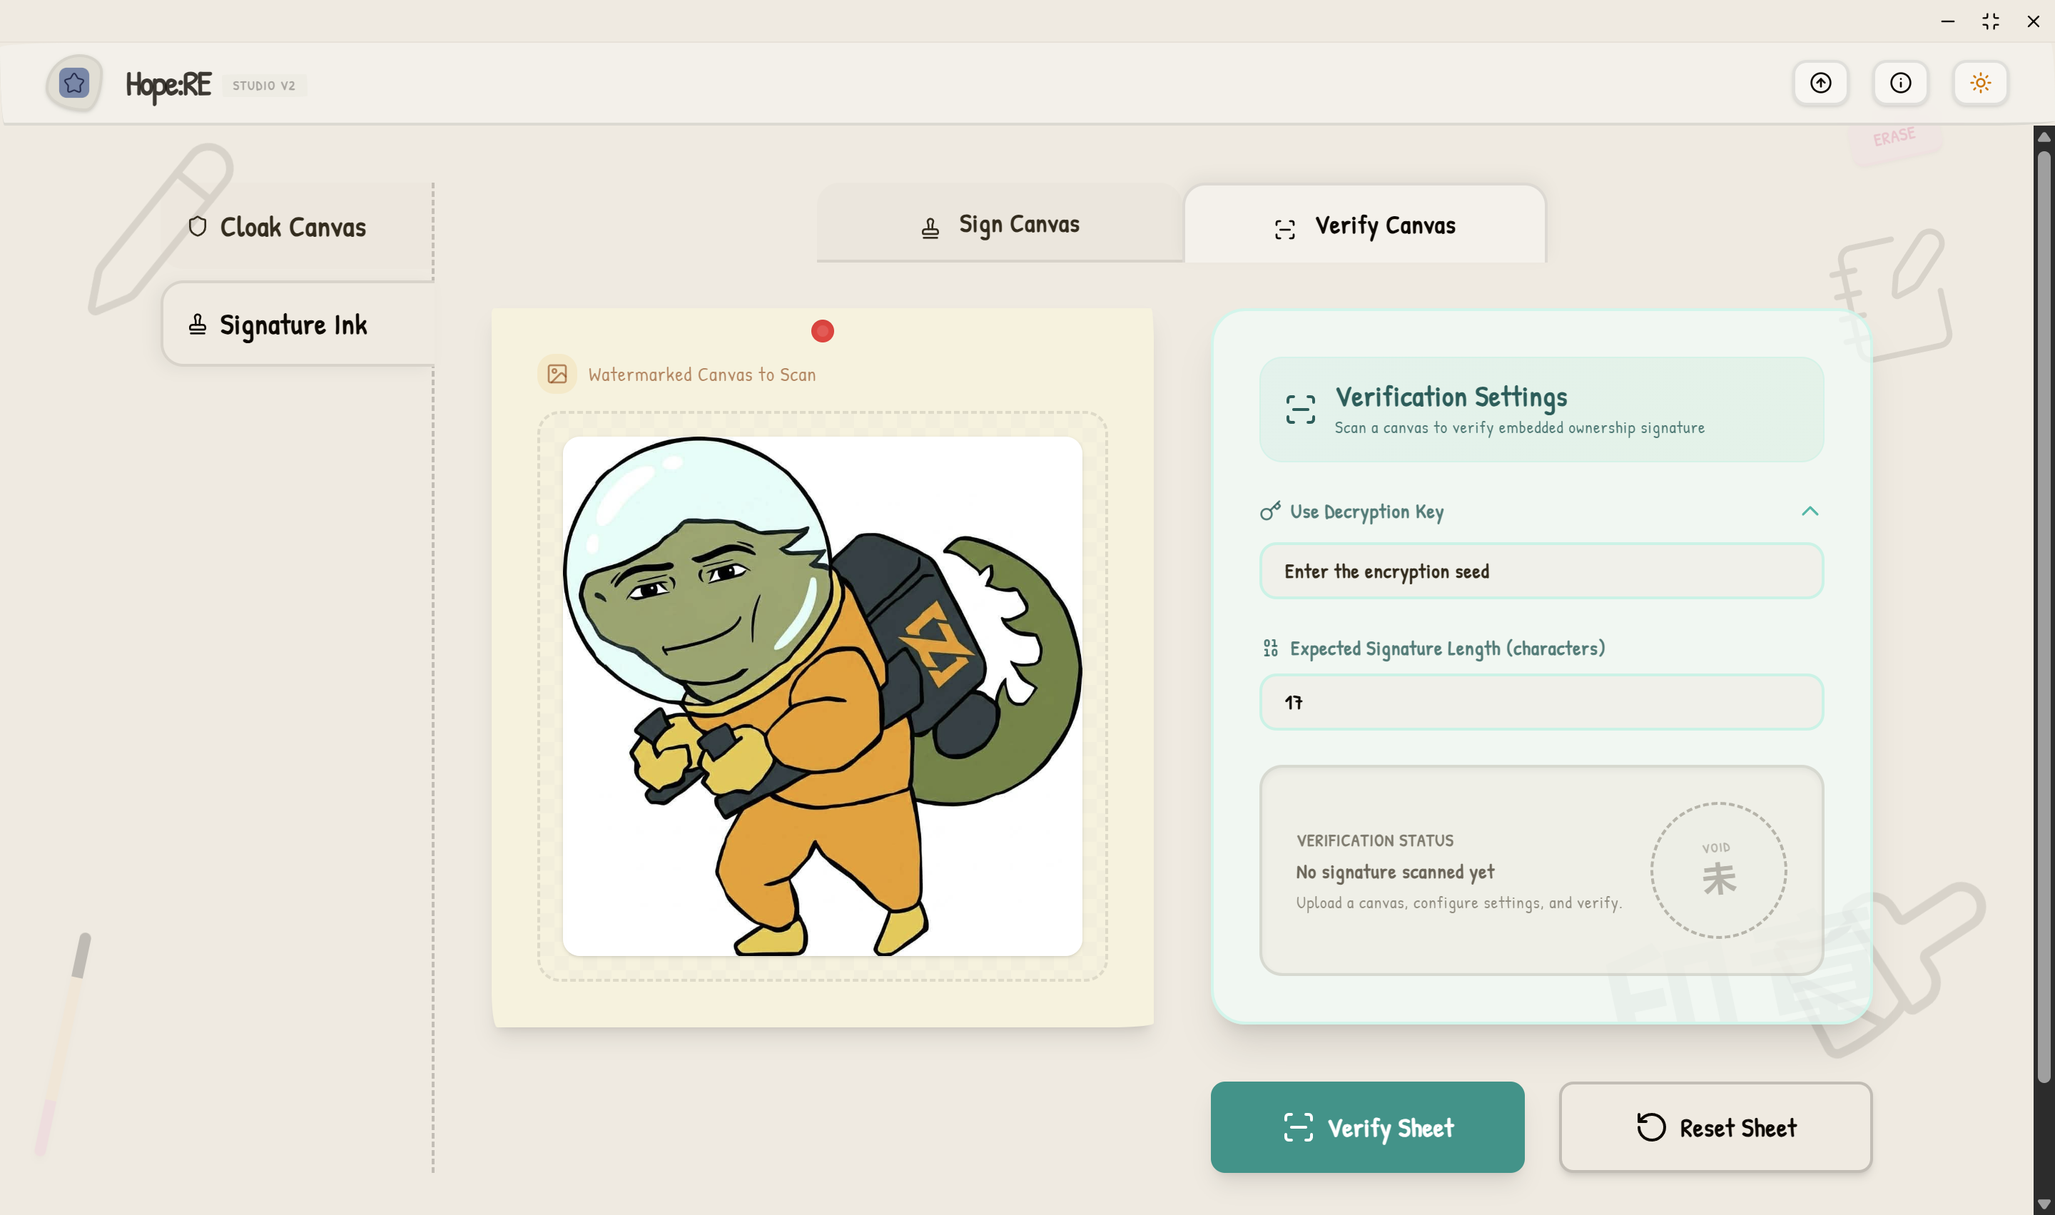
Task: Remove the canvas with the red dot button
Action: point(822,331)
